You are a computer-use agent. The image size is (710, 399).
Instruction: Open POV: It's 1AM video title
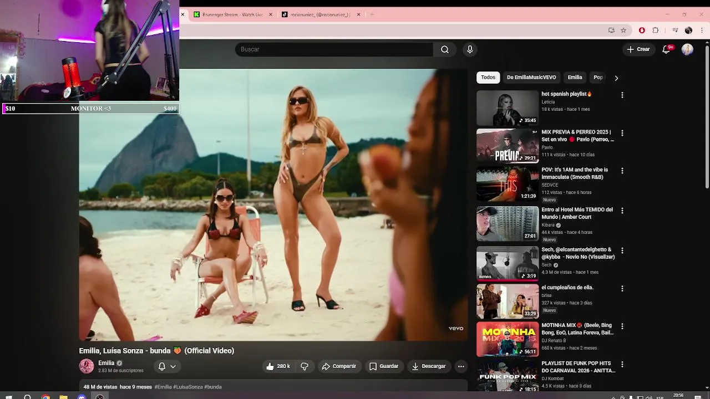575,173
